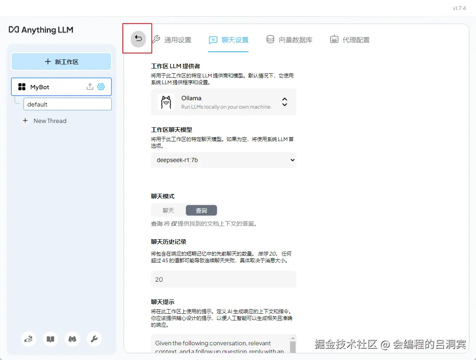Click the chat history field showing 20
The image size is (476, 360).
pos(223,279)
